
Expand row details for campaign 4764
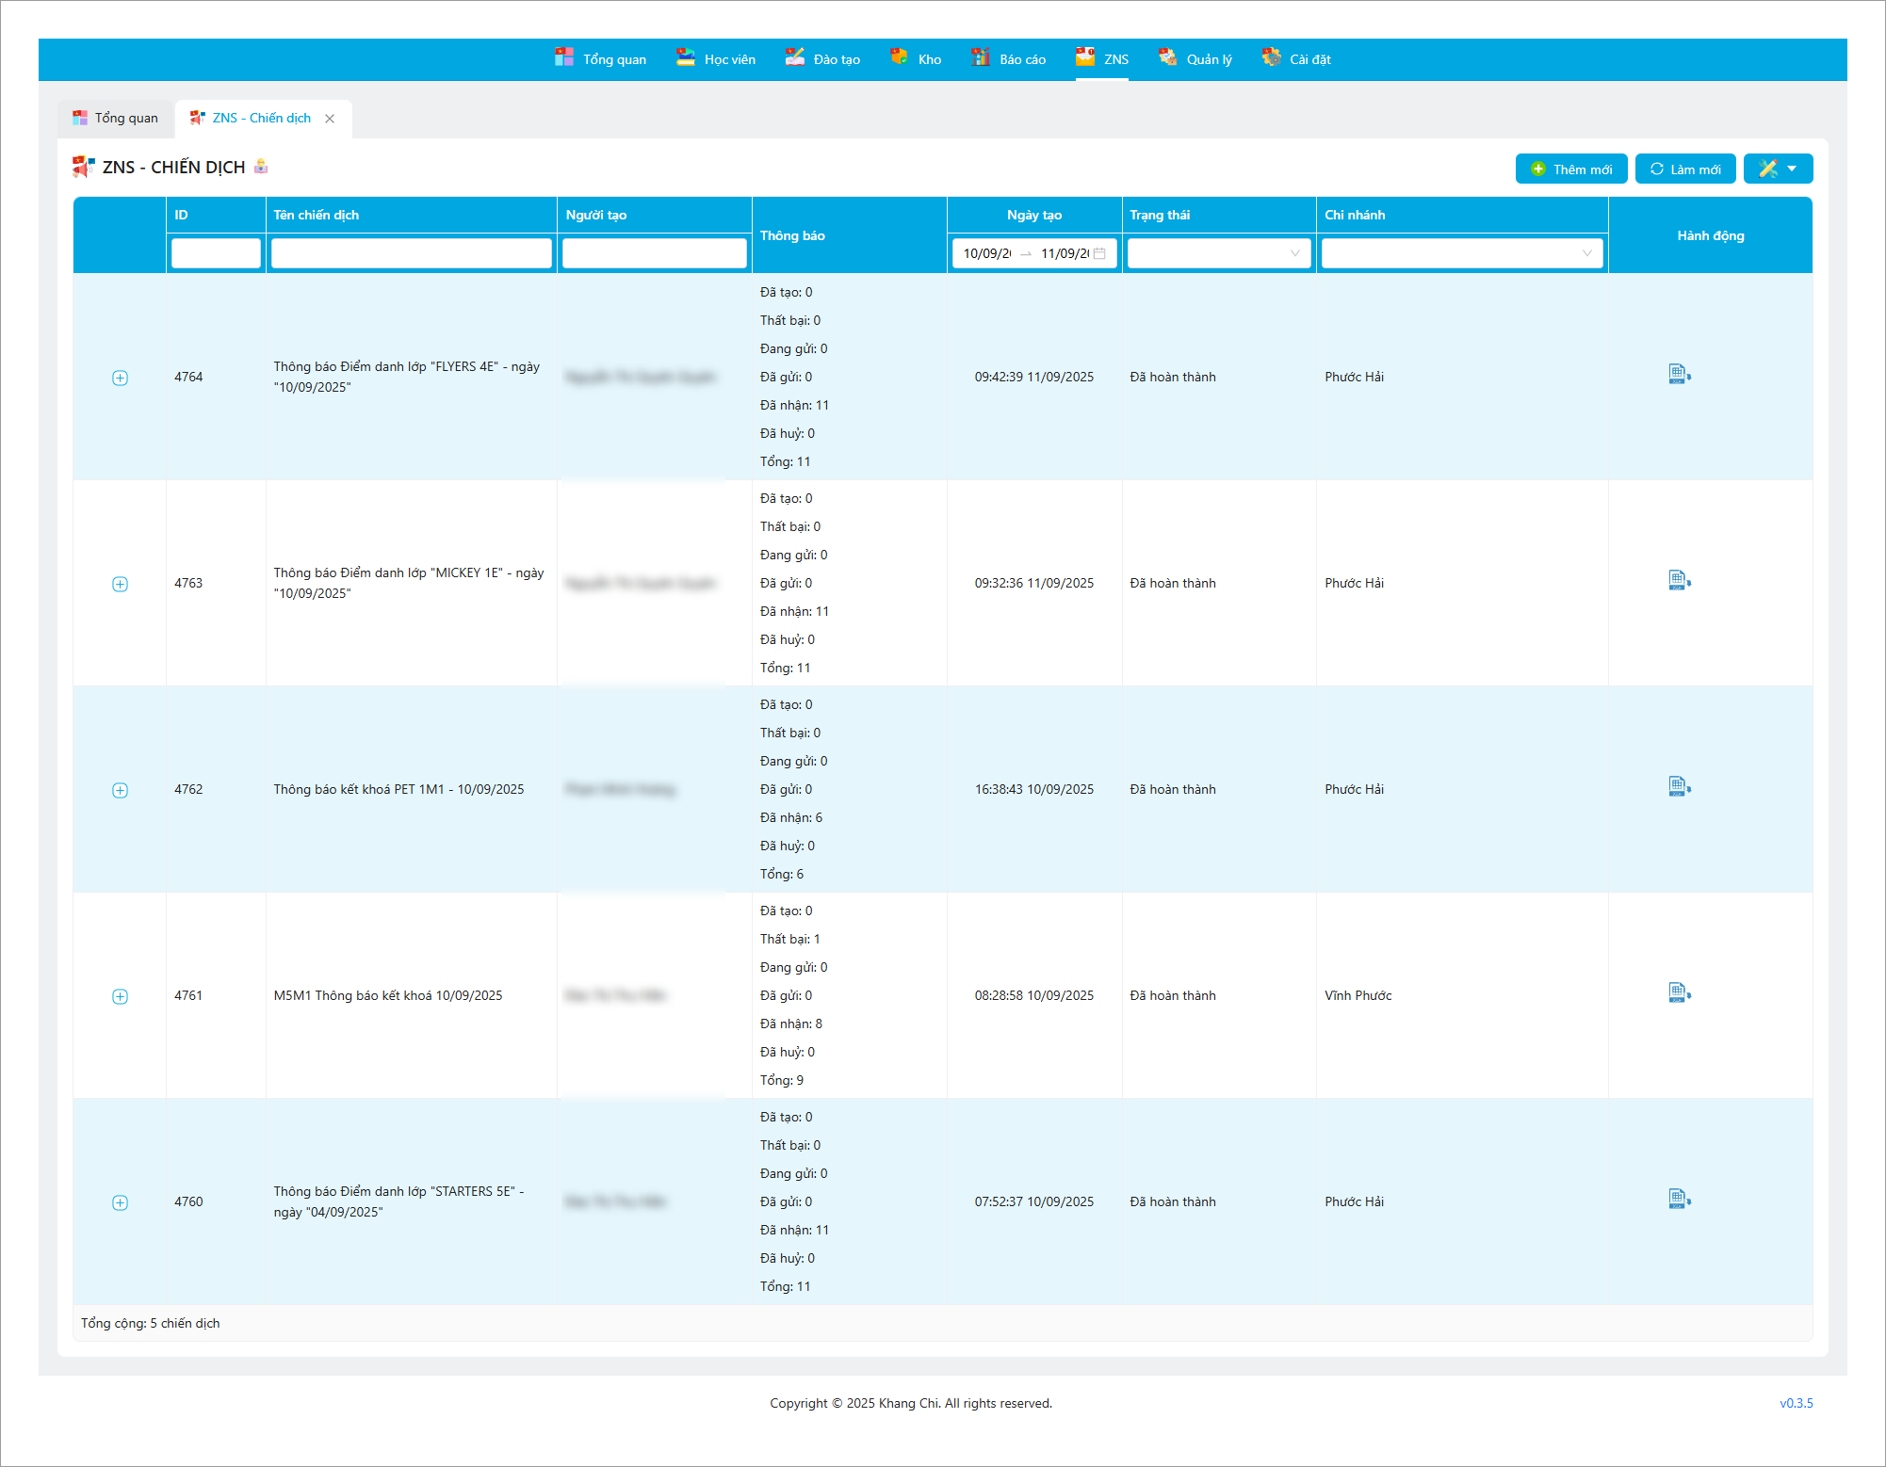120,378
